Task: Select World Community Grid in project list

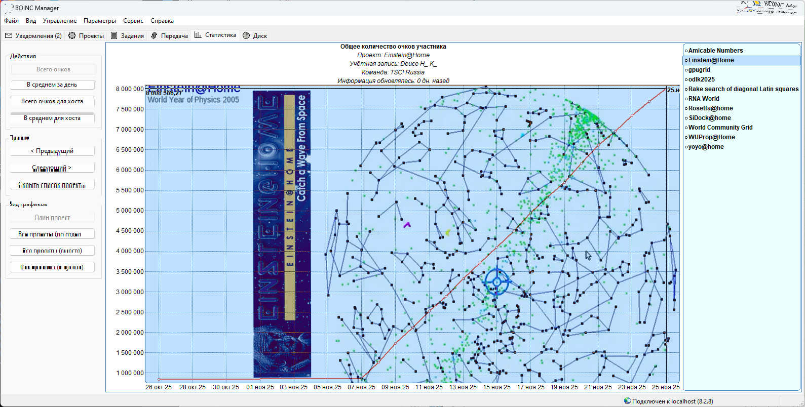Action: pyautogui.click(x=742, y=128)
